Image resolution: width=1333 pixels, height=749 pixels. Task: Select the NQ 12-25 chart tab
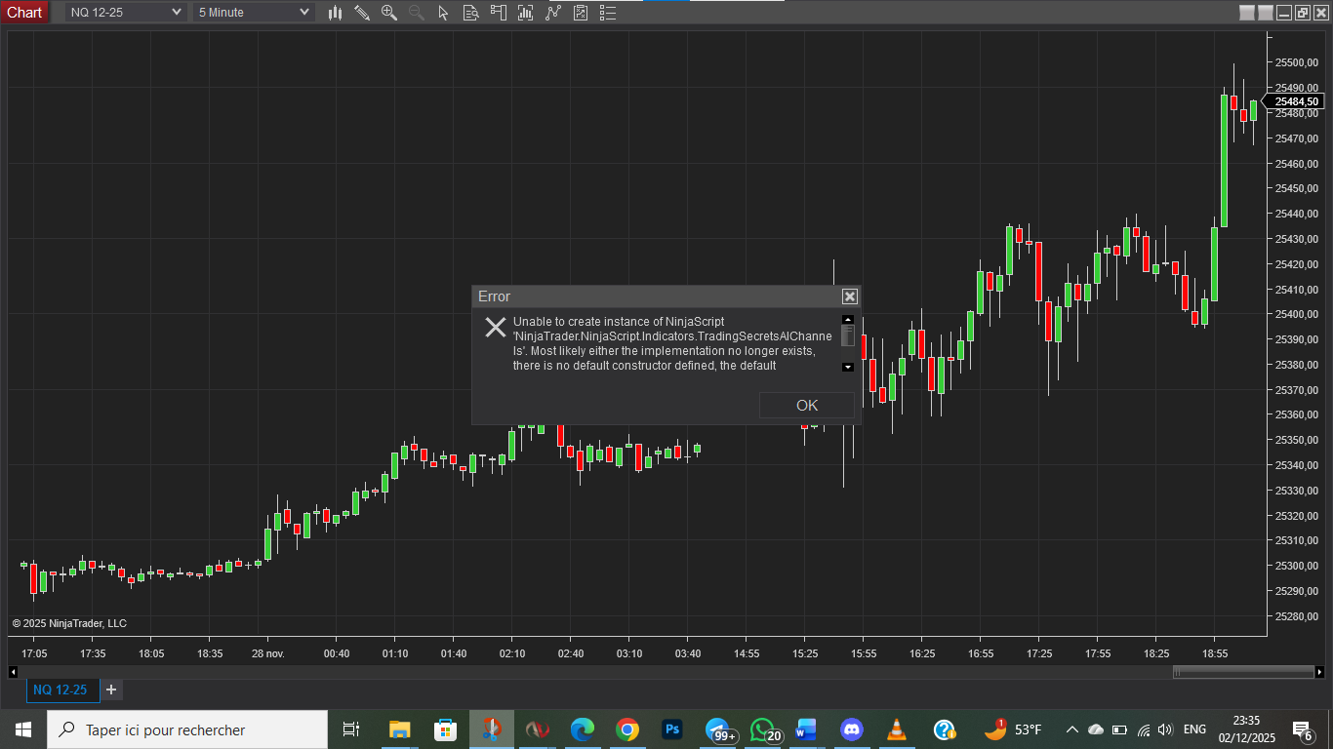pyautogui.click(x=61, y=690)
